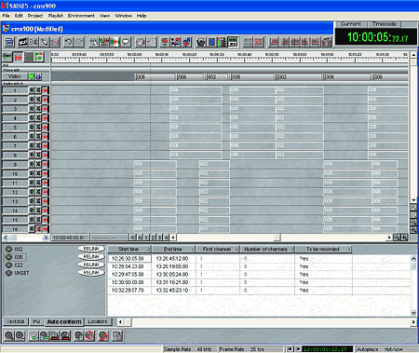Click the redo arrow in the toolbar

79,42
